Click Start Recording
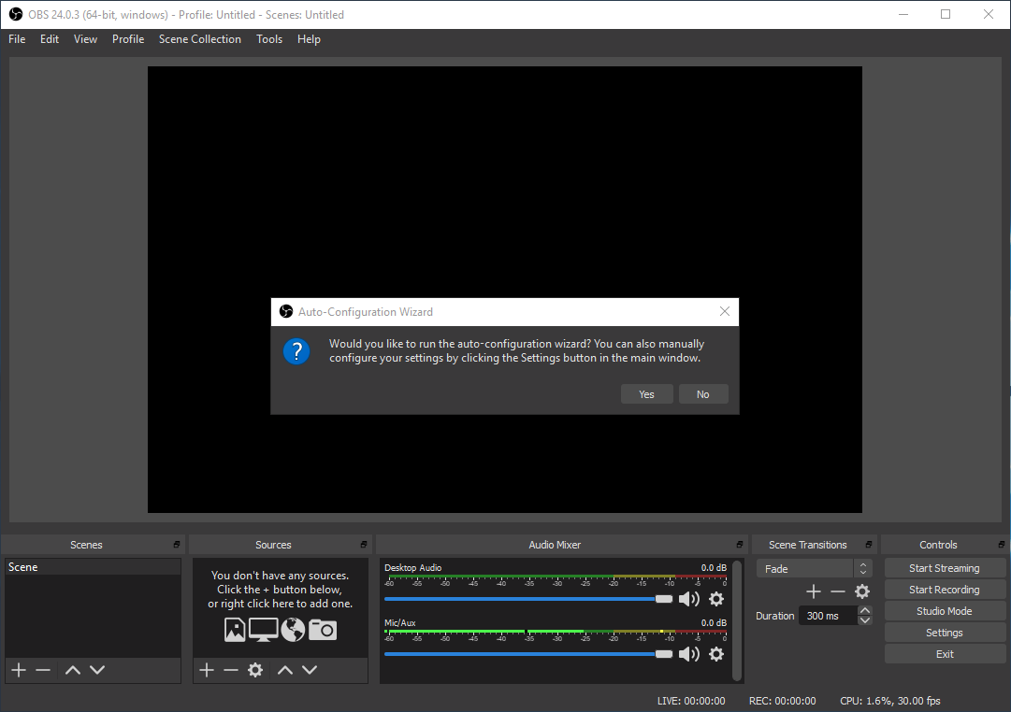1011x712 pixels. (x=945, y=590)
